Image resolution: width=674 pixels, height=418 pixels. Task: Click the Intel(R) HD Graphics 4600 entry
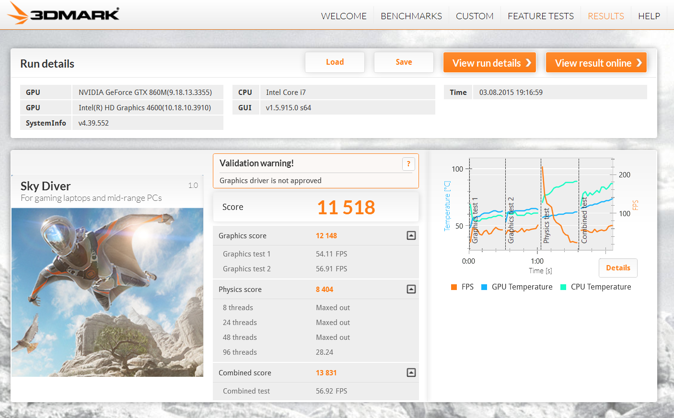coord(148,107)
